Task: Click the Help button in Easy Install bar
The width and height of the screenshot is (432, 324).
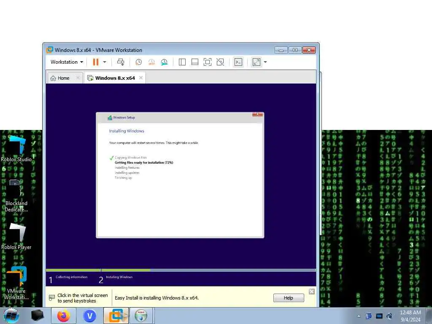Action: [289, 298]
